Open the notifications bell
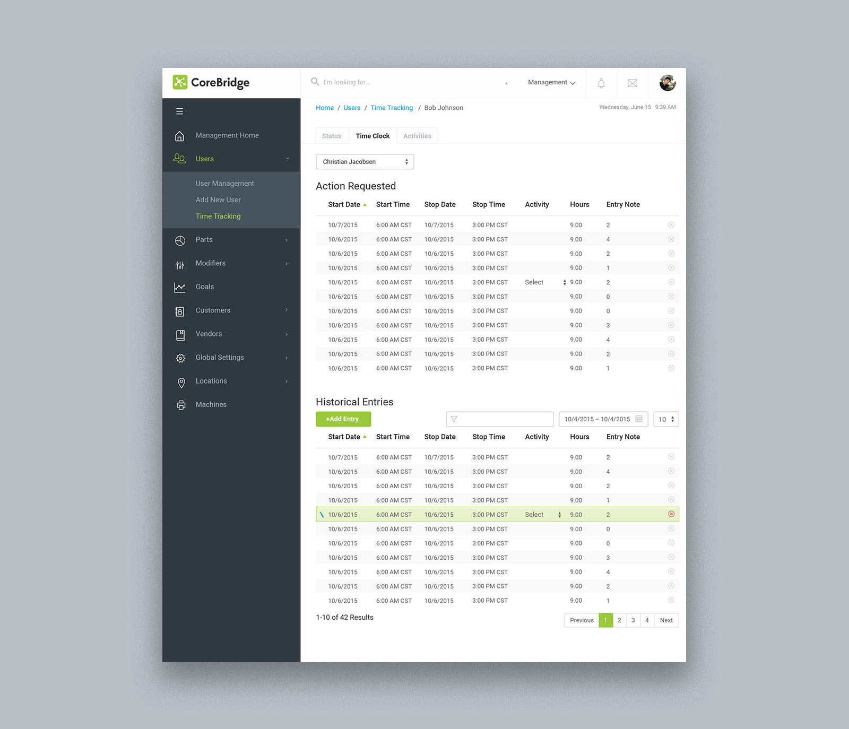Image resolution: width=849 pixels, height=729 pixels. click(601, 83)
